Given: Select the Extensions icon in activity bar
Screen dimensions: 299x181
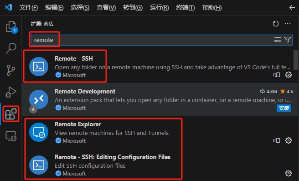Looking at the screenshot, I should coord(11,114).
